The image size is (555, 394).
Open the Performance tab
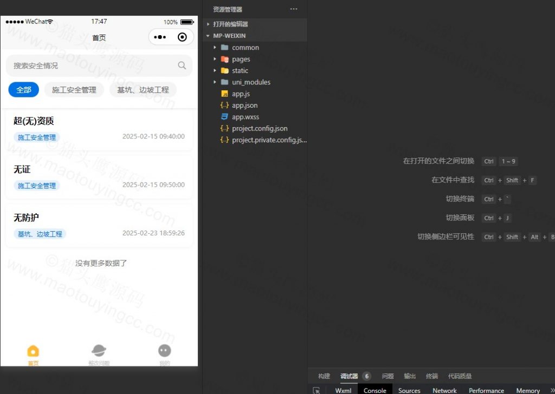pos(486,390)
